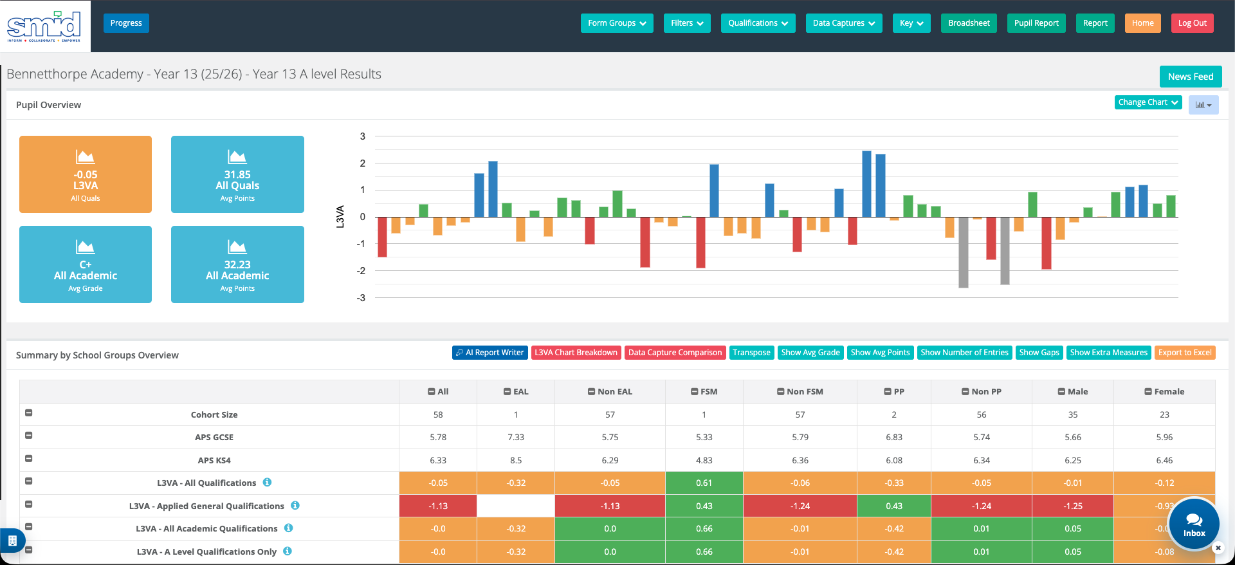Collapse the APS GCSE row
The height and width of the screenshot is (565, 1235).
[x=28, y=436]
